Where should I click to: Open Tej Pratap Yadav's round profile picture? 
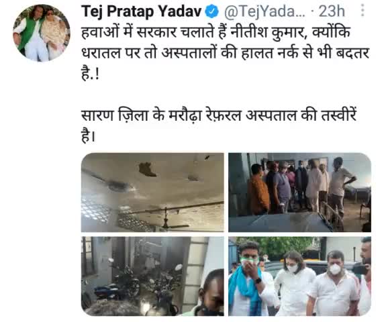[41, 33]
